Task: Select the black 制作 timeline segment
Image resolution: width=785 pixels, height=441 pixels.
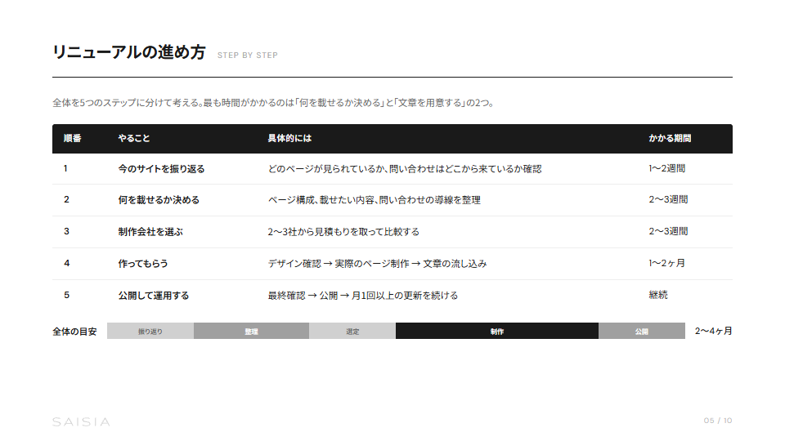Action: coord(497,332)
